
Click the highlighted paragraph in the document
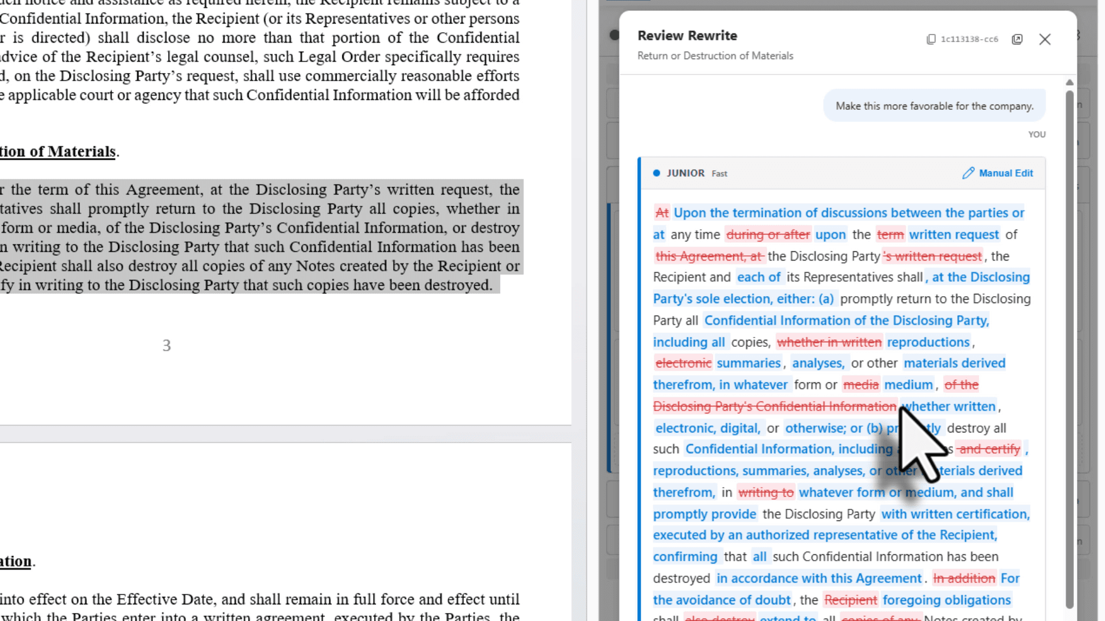click(x=259, y=237)
